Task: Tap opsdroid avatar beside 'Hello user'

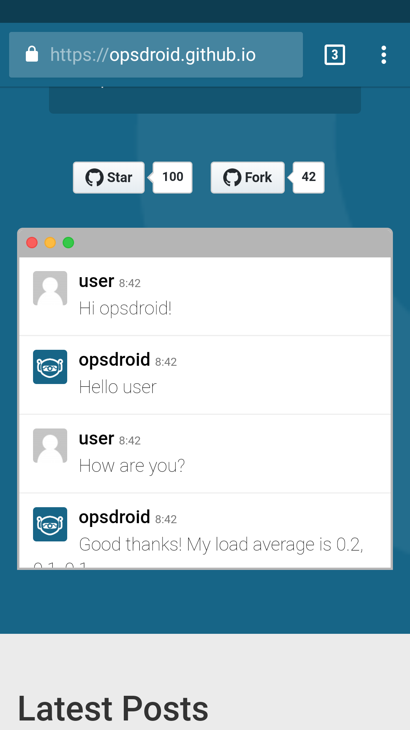Action: 50,367
